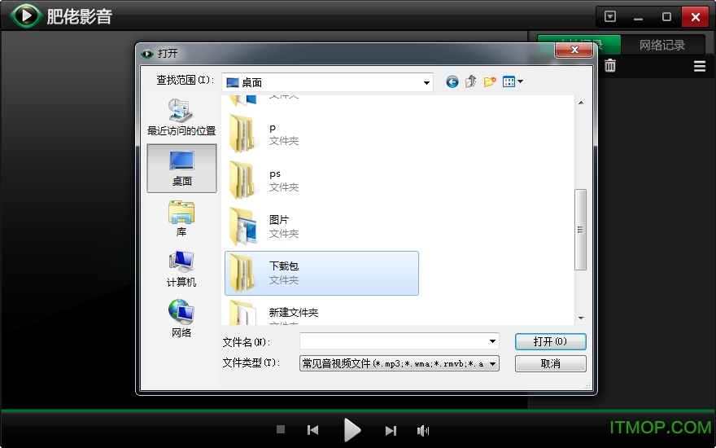Select 桌面 in the places bar
This screenshot has width=716, height=448.
tap(181, 169)
